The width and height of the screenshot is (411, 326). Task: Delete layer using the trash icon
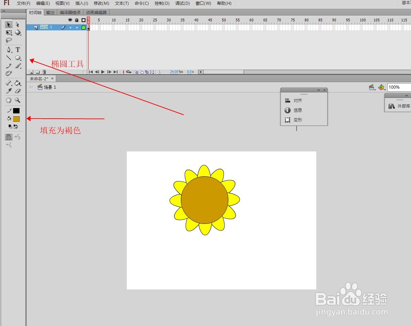point(44,72)
